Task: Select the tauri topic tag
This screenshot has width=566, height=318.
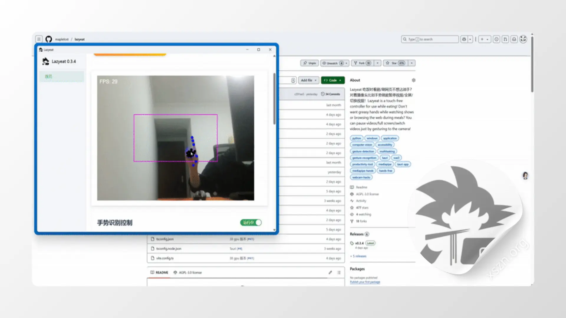Action: tap(385, 158)
